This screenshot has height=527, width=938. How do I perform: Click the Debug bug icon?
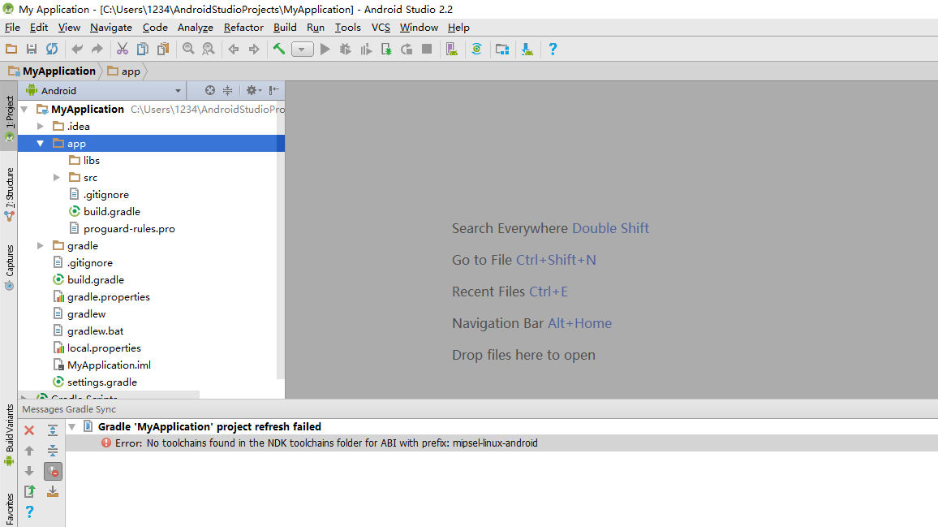pos(345,49)
